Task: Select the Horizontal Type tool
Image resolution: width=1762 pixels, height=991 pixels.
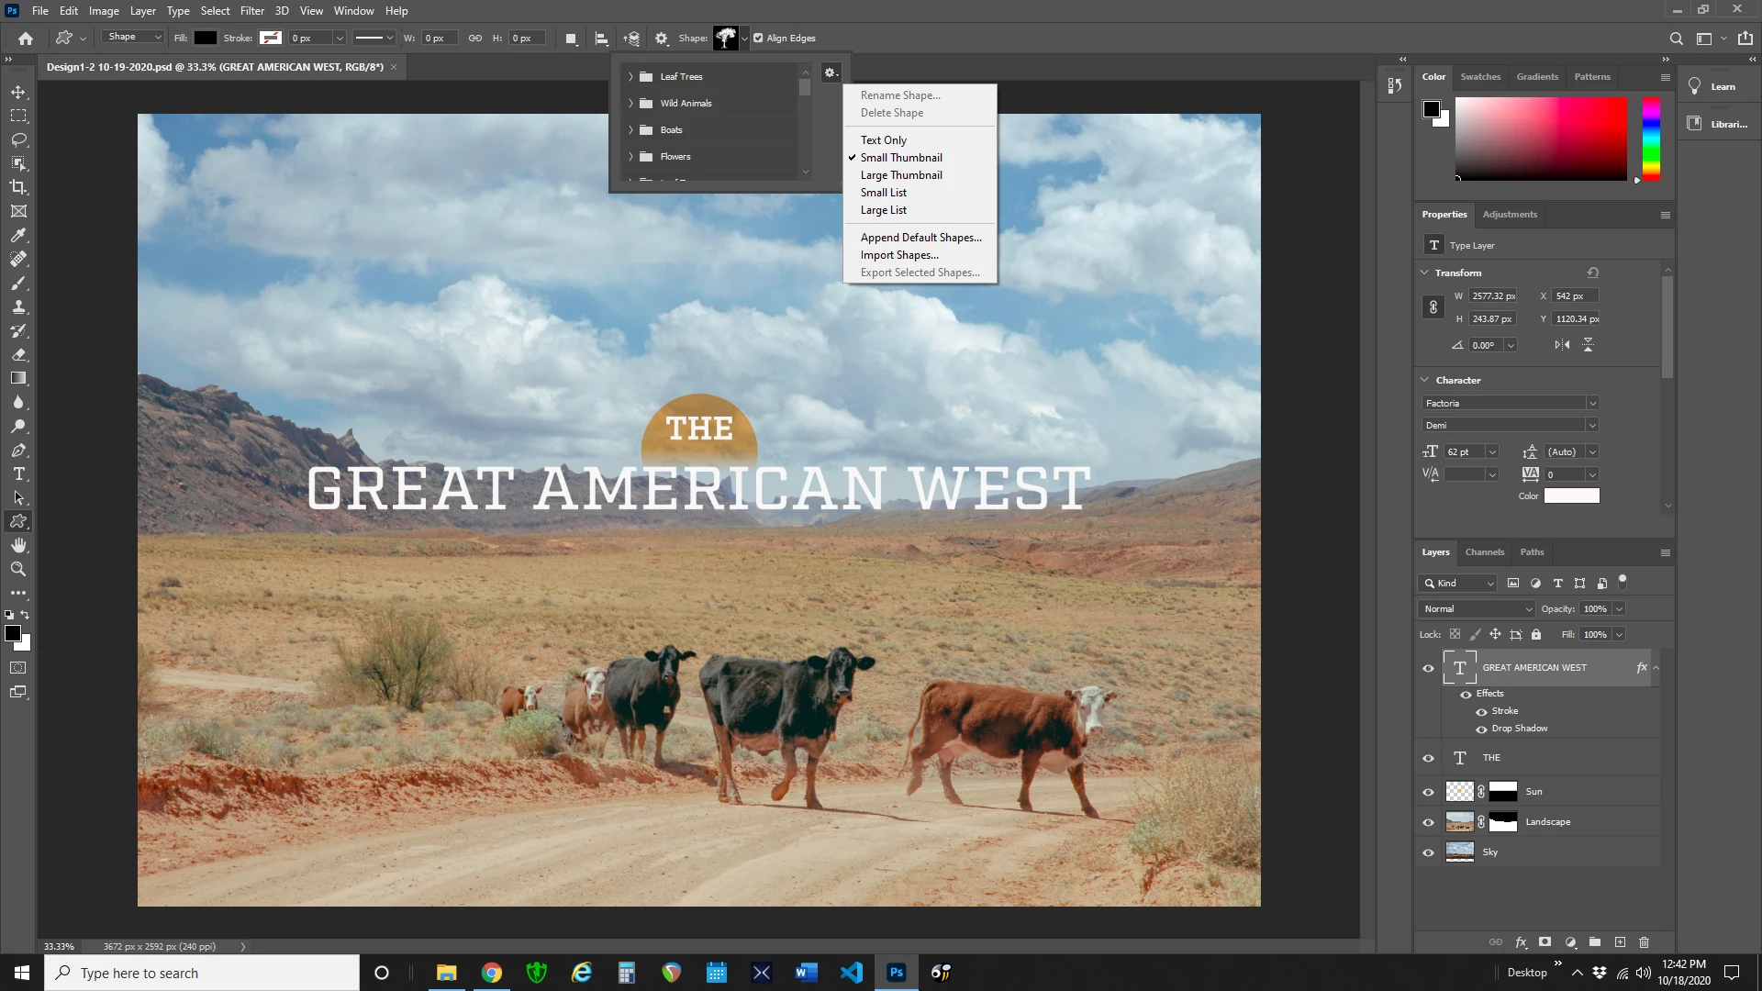Action: tap(18, 474)
